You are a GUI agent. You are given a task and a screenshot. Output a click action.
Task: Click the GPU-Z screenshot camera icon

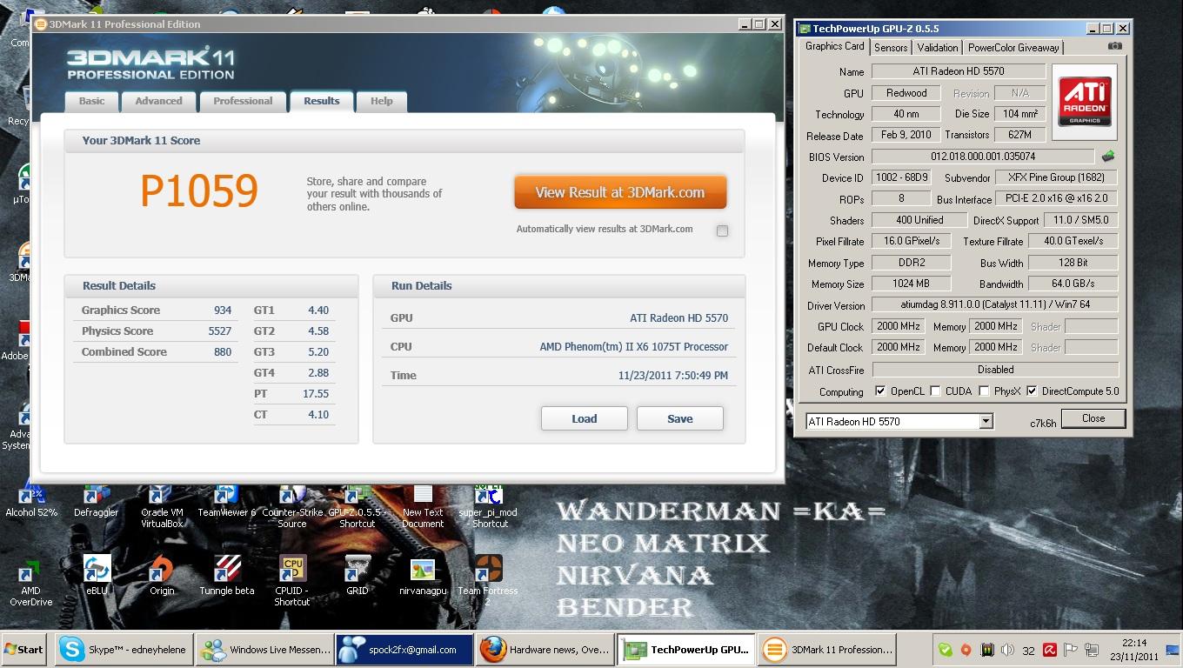(1114, 47)
